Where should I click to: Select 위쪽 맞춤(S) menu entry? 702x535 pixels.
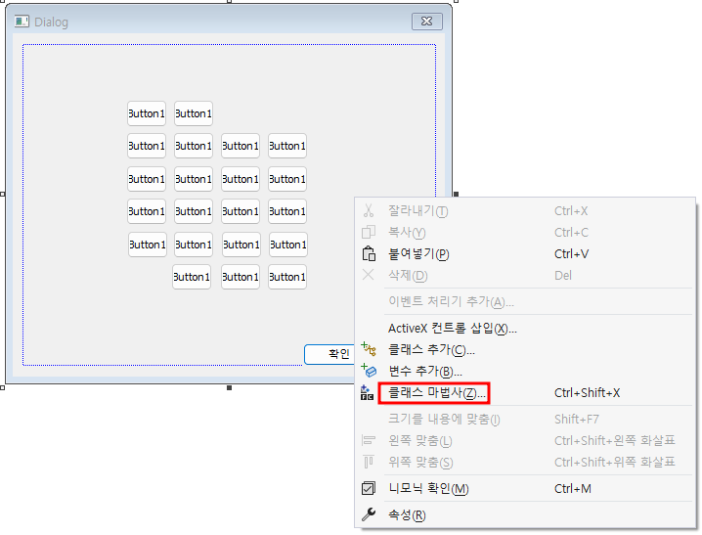tap(420, 462)
